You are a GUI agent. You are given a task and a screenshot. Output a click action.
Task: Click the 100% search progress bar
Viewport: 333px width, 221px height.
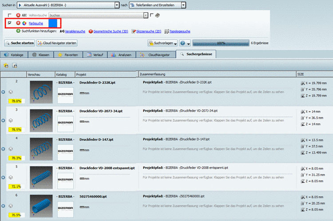221,43
